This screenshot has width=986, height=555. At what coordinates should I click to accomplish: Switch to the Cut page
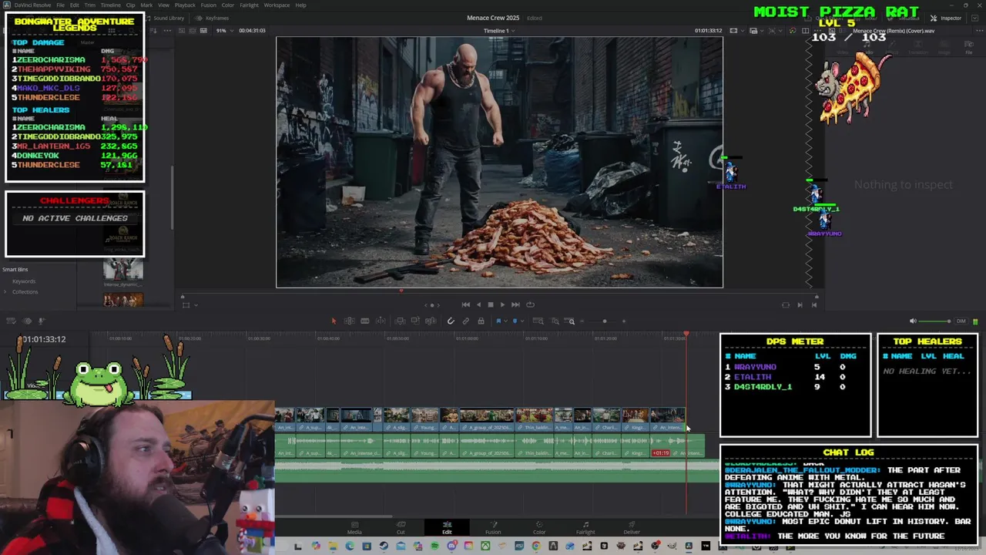(x=401, y=528)
